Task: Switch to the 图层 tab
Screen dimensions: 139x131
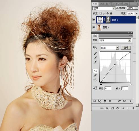Action: [95, 4]
